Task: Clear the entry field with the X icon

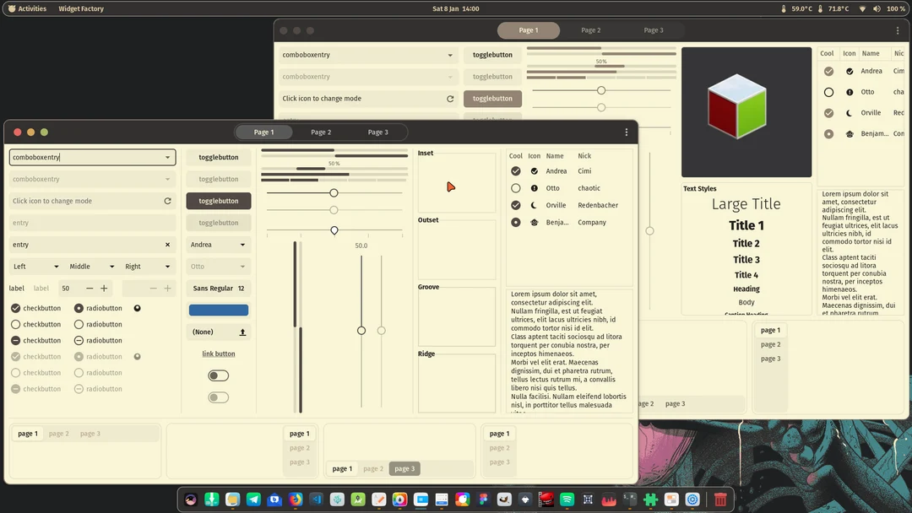Action: [167, 245]
